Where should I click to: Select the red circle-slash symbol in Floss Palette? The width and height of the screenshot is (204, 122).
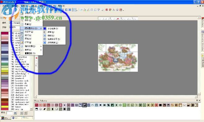[x=37, y=105]
